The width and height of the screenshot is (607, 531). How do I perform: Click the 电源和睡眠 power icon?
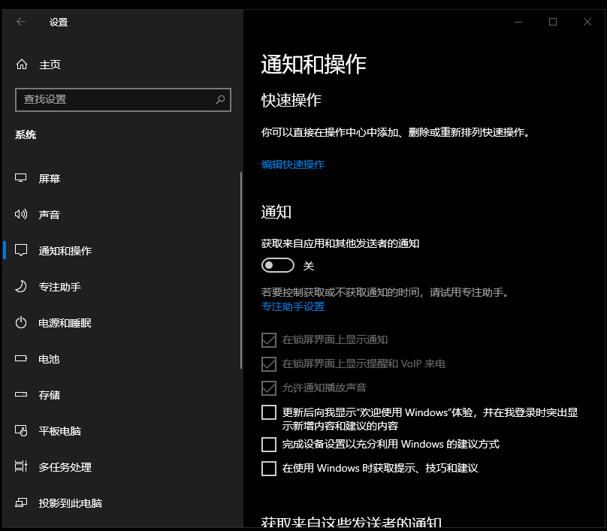click(21, 323)
